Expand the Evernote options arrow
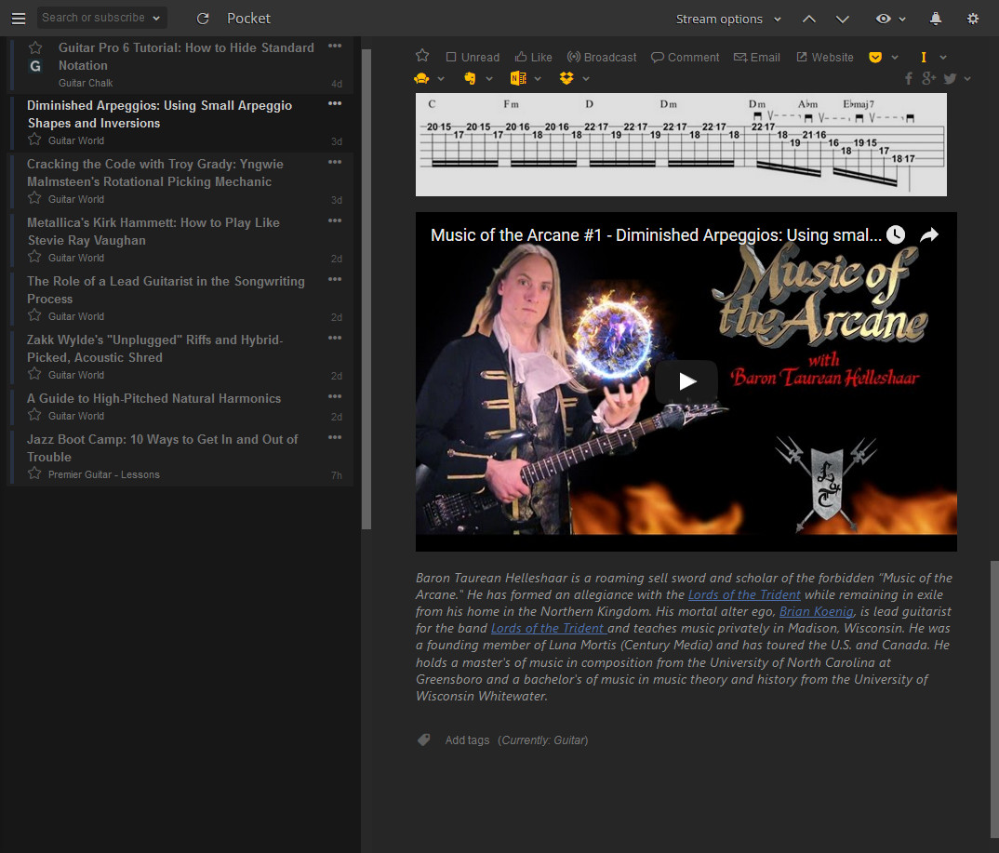Screen dimensions: 999x853 coord(488,79)
